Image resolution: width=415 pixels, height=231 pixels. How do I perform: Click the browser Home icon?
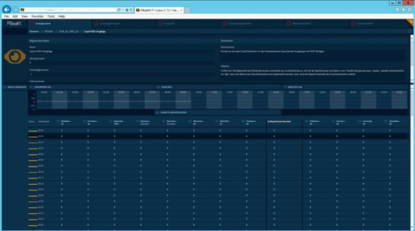click(397, 9)
